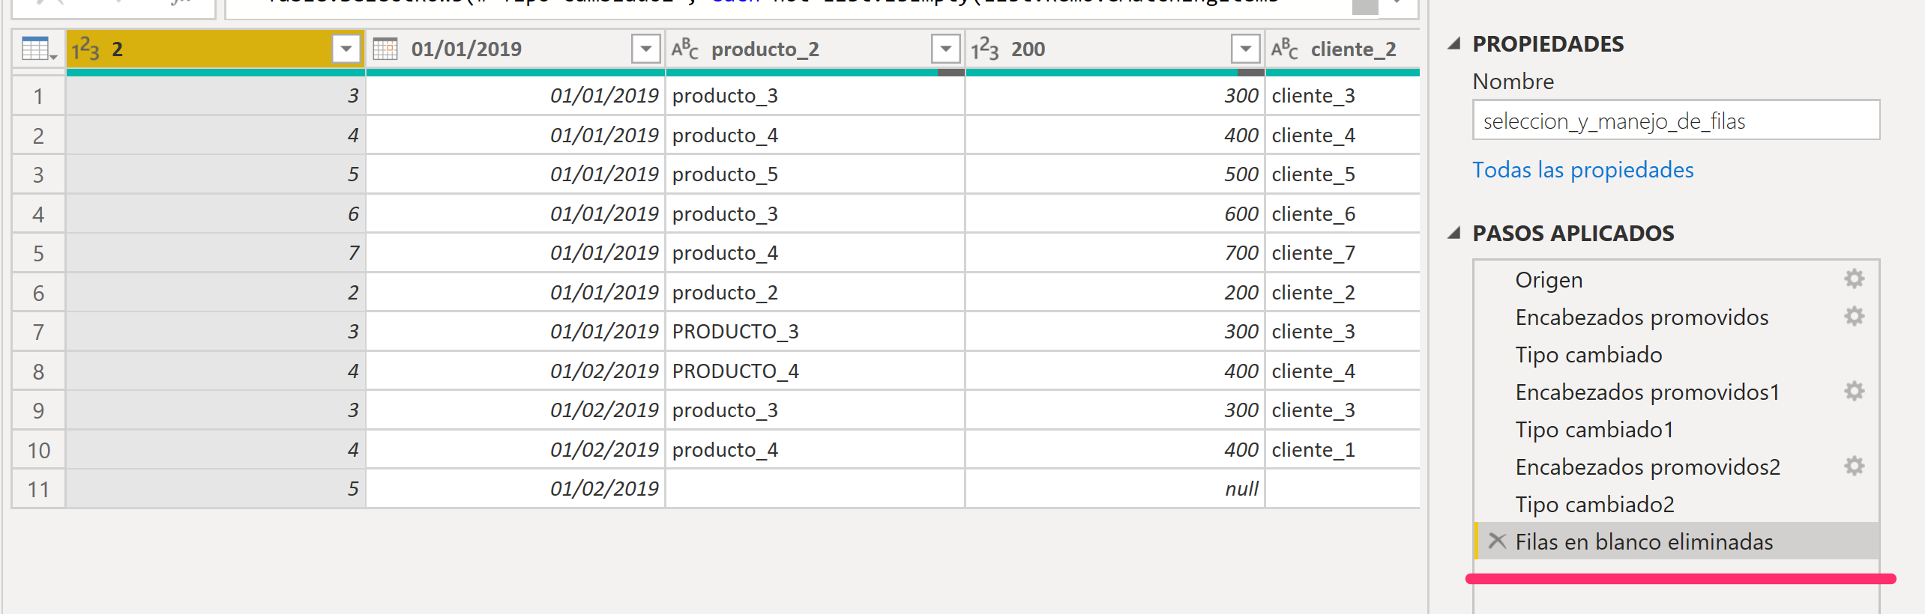Click the 500 value in row 3

1115,174
